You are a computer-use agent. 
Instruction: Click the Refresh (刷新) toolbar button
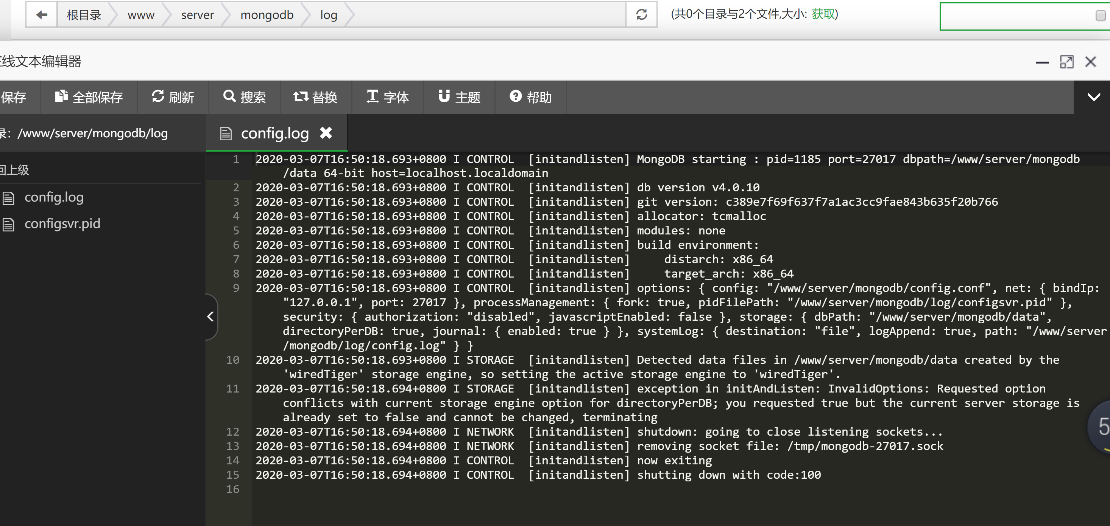[173, 97]
